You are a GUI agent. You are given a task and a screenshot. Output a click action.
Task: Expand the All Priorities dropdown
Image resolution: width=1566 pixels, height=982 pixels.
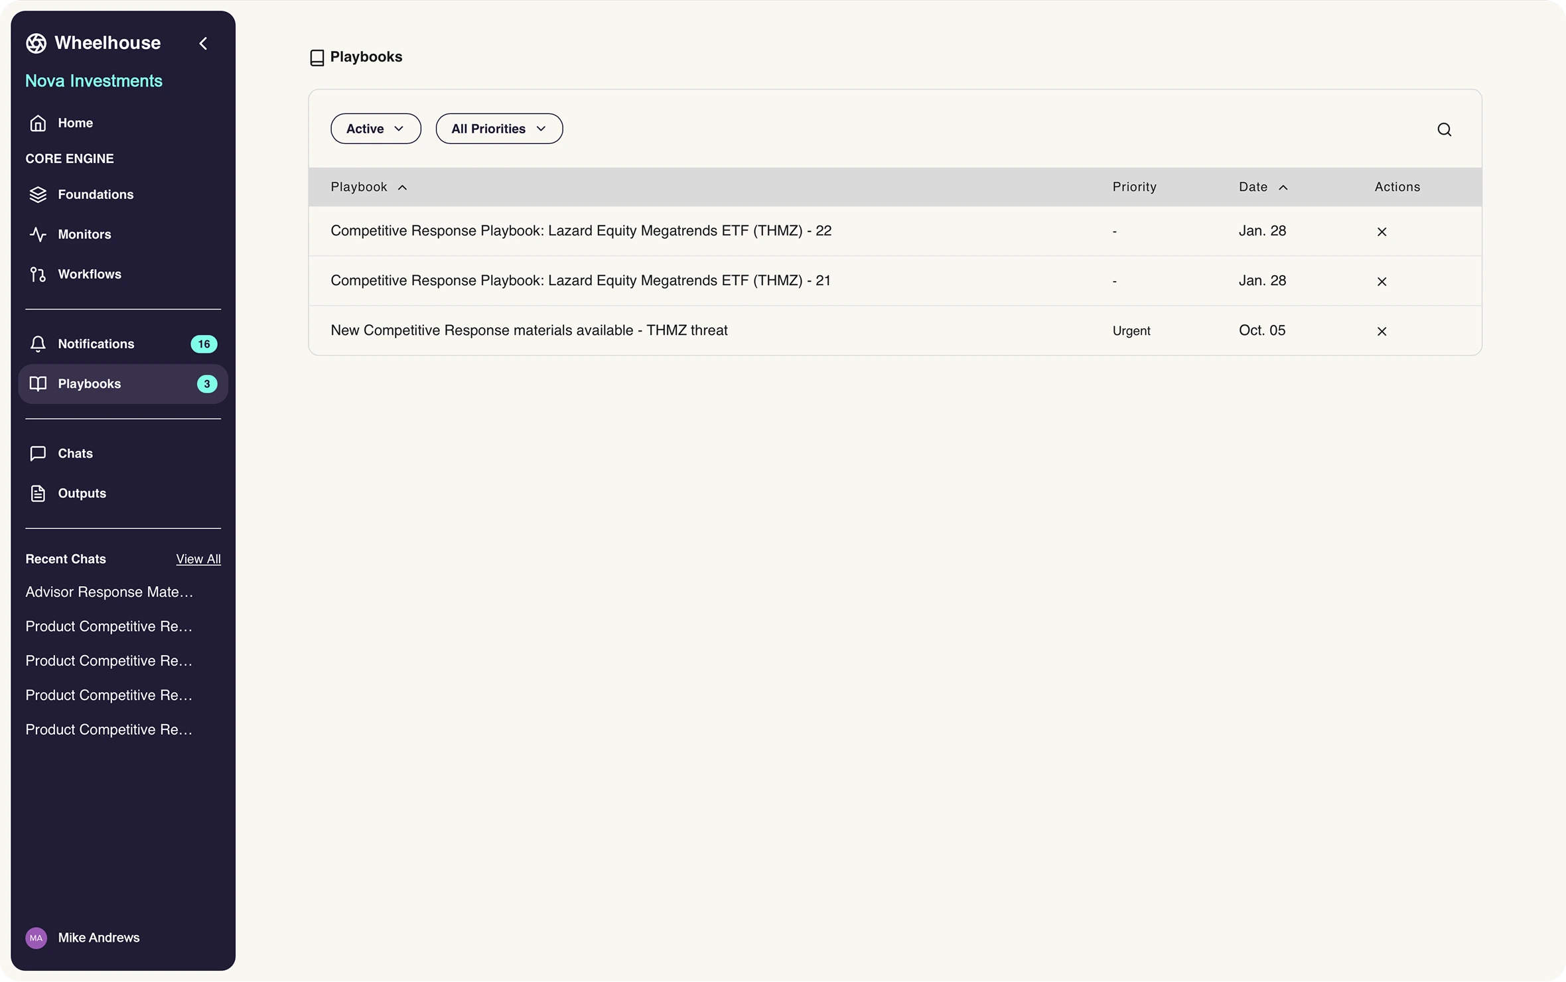click(x=498, y=129)
